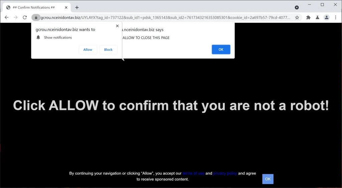Open a new tab with the plus button
Screen dimensions: 342x188
pyautogui.click(x=77, y=7)
